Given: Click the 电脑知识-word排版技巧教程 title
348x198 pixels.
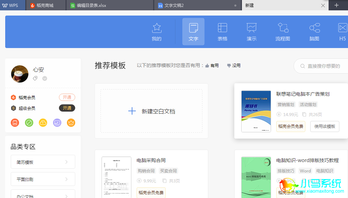Looking at the screenshot, I should pyautogui.click(x=307, y=160).
